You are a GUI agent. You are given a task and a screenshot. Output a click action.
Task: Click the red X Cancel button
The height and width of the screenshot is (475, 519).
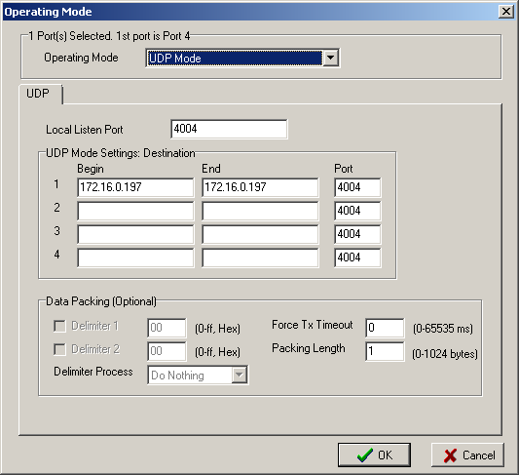tap(467, 455)
